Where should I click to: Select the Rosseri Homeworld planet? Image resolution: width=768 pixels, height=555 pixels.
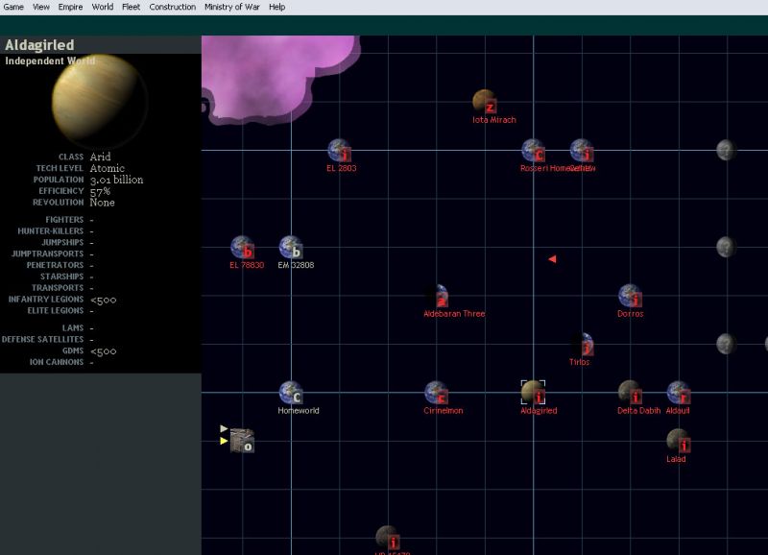pos(533,150)
